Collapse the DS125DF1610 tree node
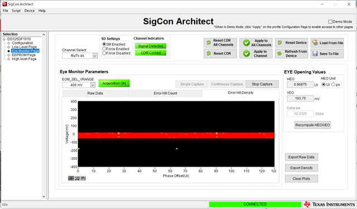 point(4,39)
